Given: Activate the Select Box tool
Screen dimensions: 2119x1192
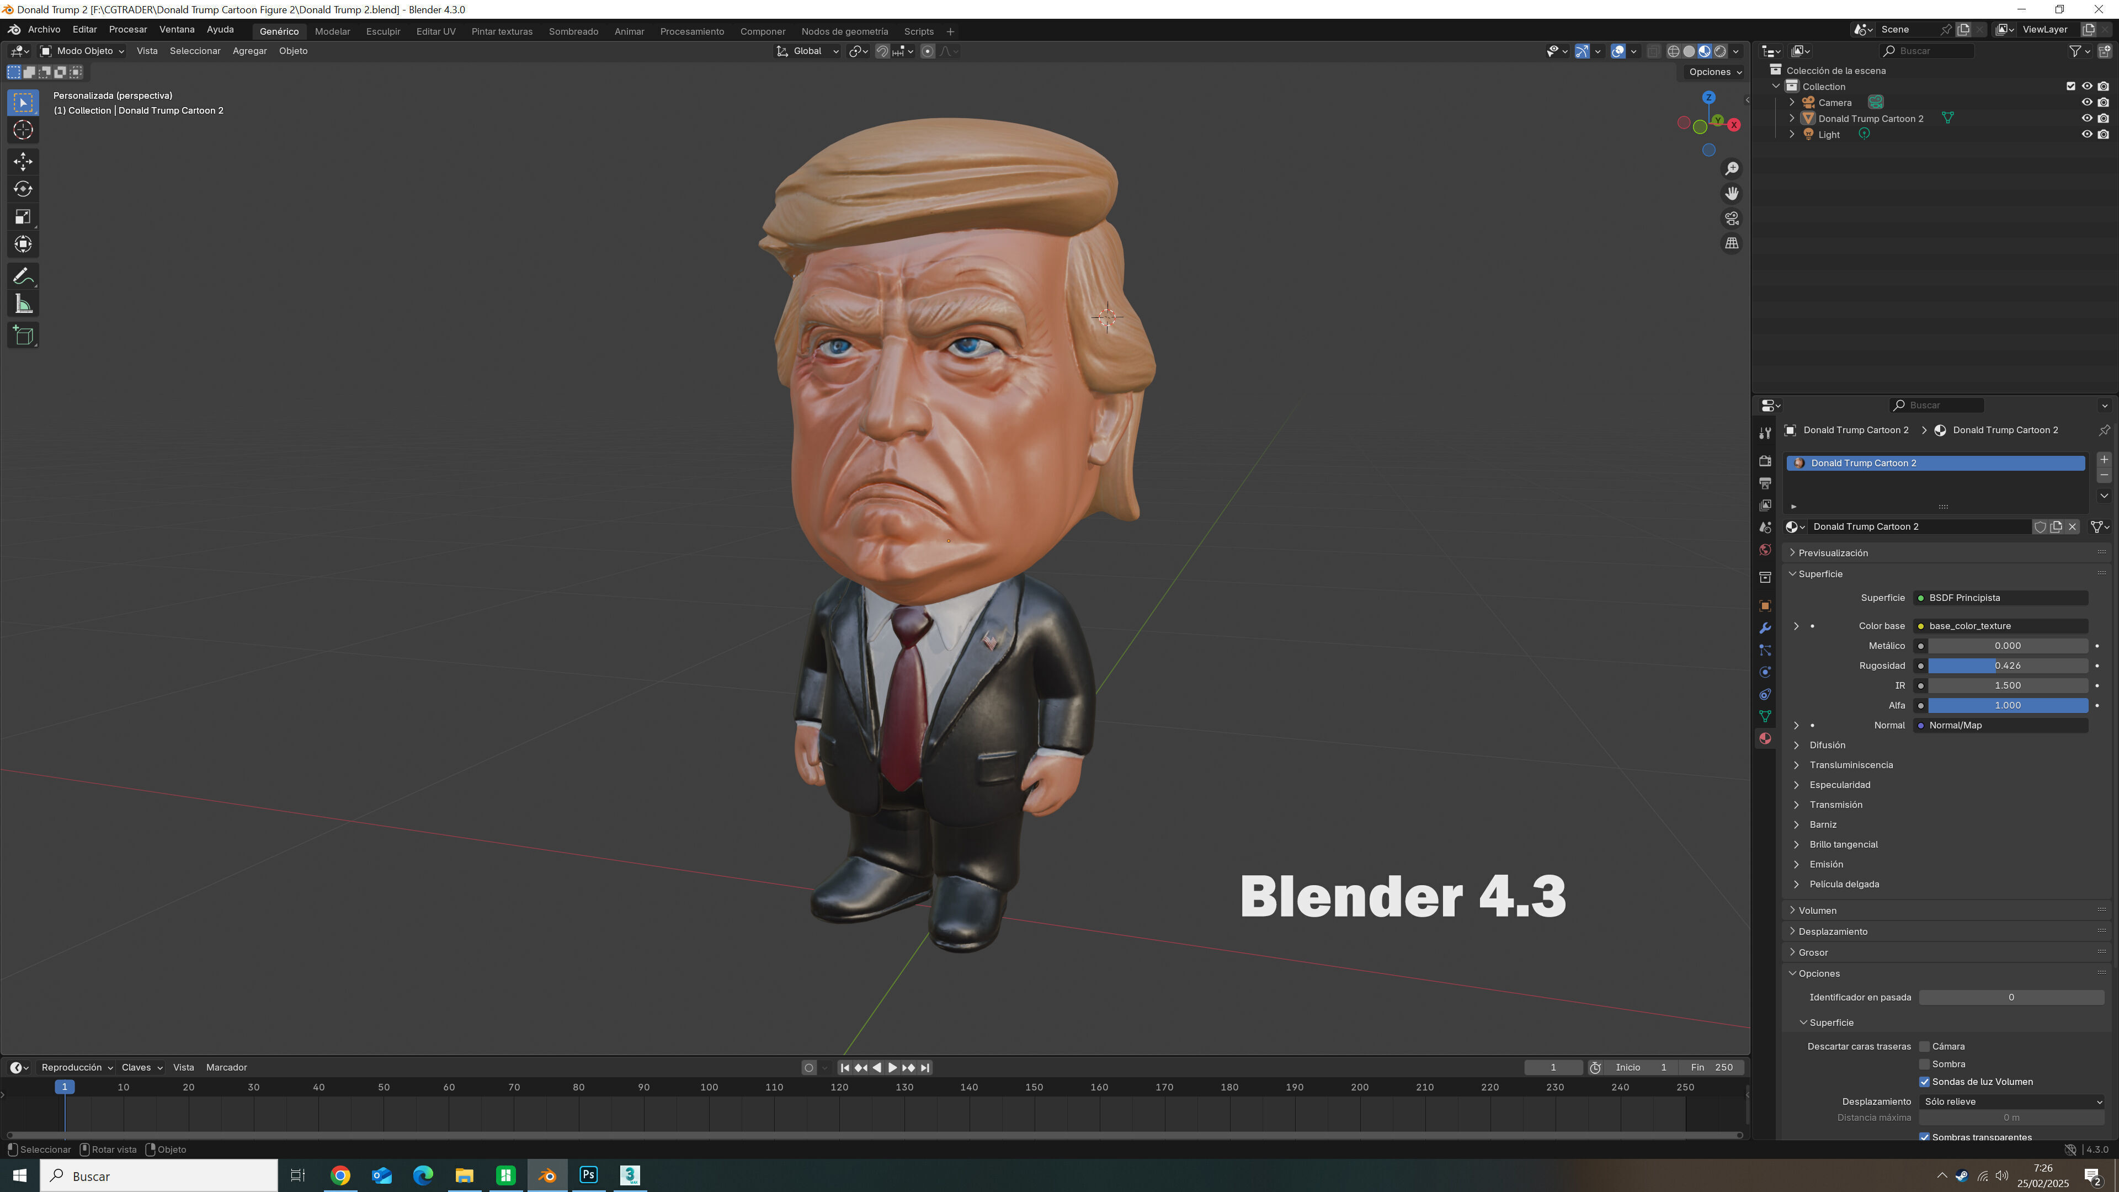Looking at the screenshot, I should tap(23, 102).
